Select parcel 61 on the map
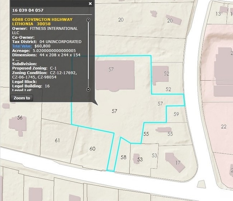Viewport: 233px width, 201px height. coord(57,140)
